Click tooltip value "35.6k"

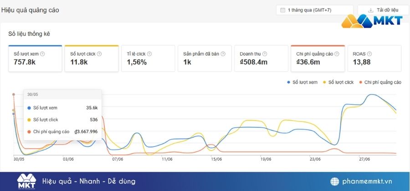(x=92, y=108)
